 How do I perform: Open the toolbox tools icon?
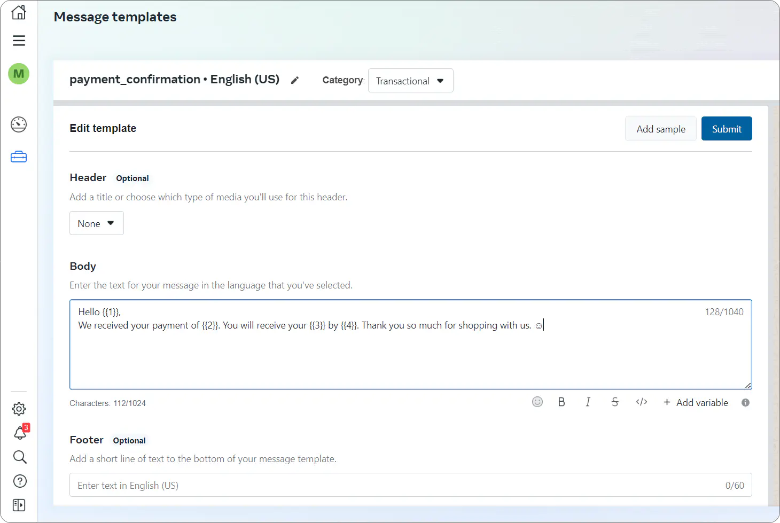pyautogui.click(x=19, y=157)
